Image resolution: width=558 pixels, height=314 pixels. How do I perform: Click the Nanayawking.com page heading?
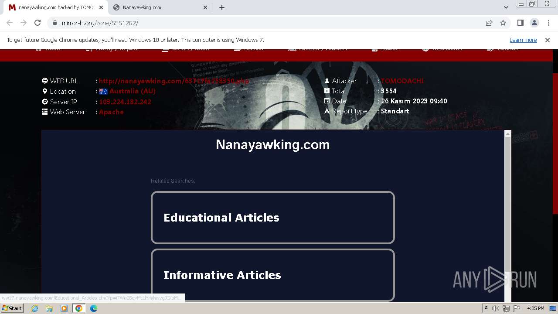click(273, 145)
